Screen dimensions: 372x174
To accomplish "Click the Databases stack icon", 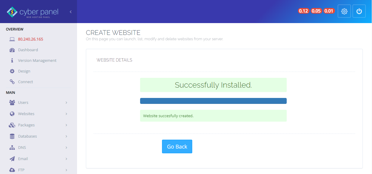I will (12, 136).
